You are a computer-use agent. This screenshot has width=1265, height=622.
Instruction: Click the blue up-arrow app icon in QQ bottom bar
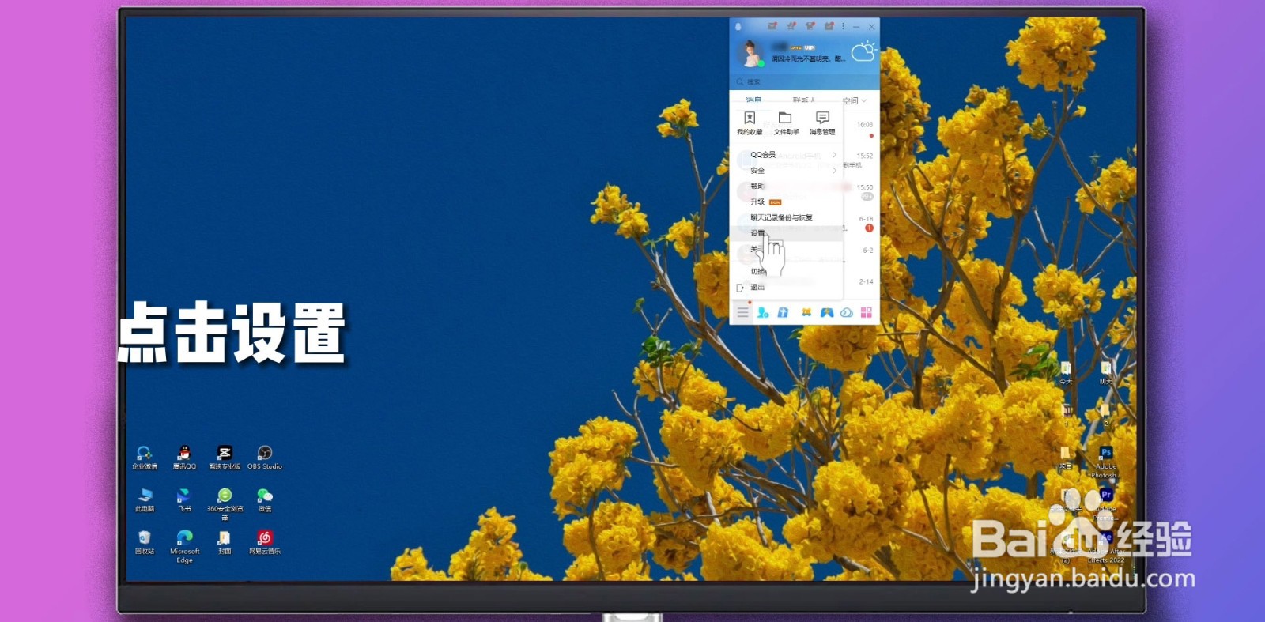pos(783,312)
